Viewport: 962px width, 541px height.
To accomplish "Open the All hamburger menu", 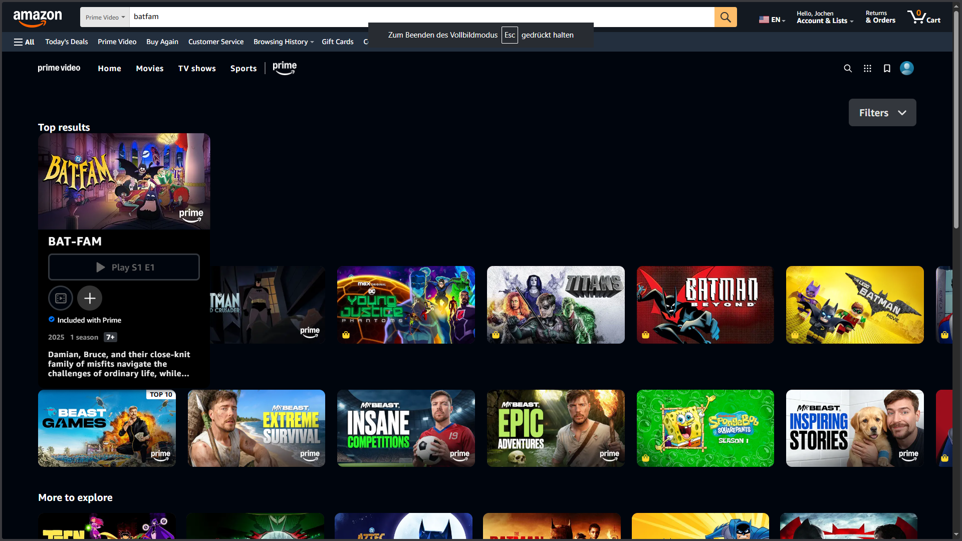I will tap(24, 42).
